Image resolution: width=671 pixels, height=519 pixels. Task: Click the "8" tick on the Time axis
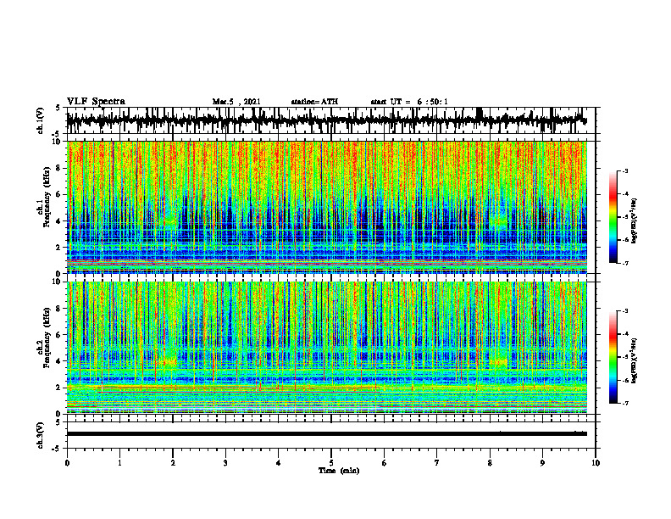tap(490, 463)
